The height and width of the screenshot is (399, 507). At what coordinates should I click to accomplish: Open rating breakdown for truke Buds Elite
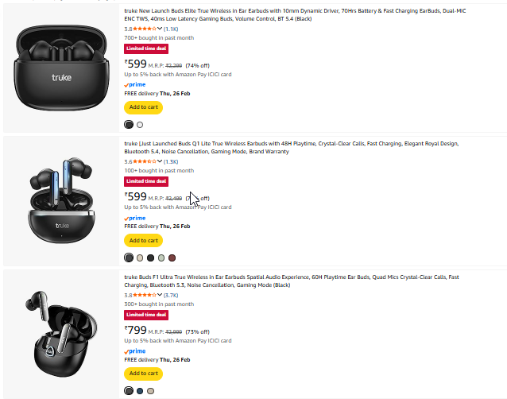click(160, 29)
